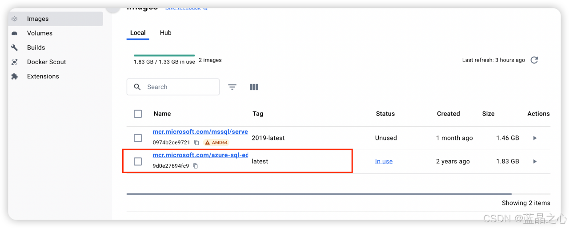Click the Last refresh: 3 hours ago text
This screenshot has height=228, width=569.
(x=493, y=60)
